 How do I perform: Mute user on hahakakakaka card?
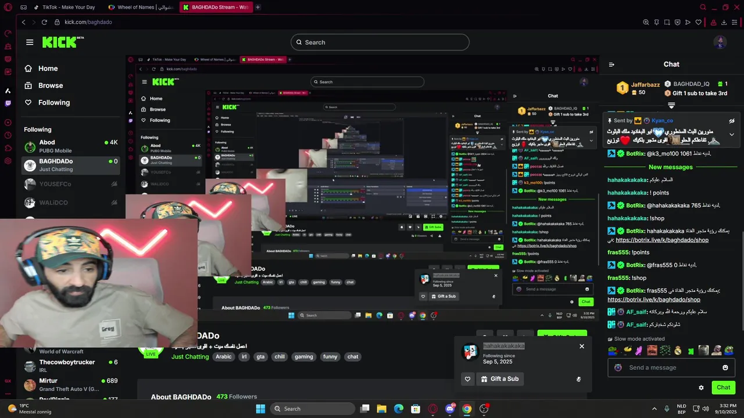coord(578,379)
